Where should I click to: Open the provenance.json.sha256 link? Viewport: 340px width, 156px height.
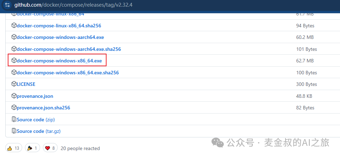click(x=43, y=108)
